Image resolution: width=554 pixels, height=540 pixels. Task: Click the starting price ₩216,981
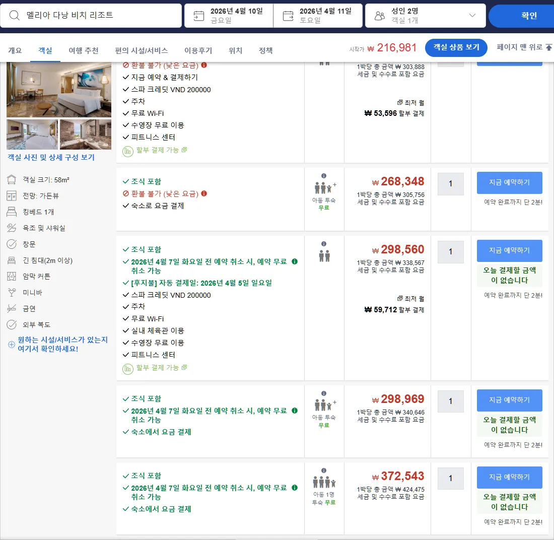pos(392,48)
